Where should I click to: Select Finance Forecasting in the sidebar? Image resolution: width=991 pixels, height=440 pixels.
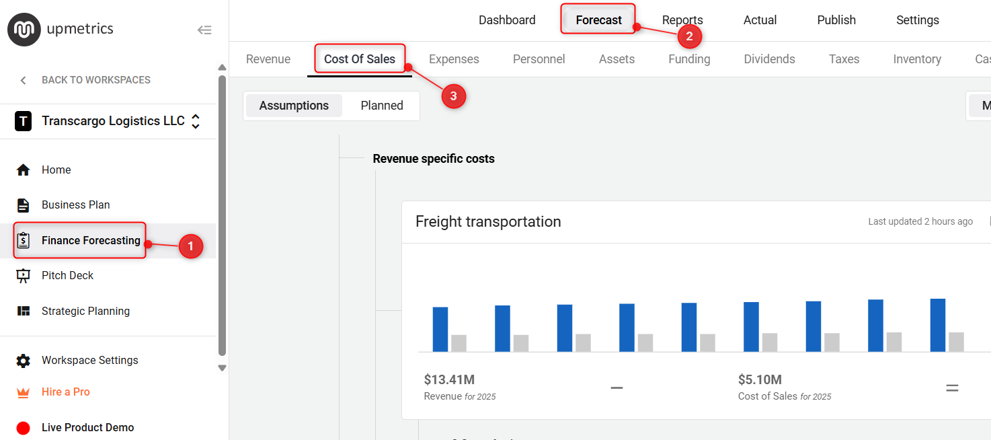(91, 241)
